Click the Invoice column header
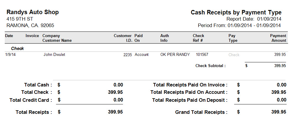Viewport: 294px width, 130px height. (32, 36)
